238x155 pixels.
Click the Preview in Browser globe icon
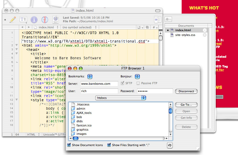(x=45, y=19)
